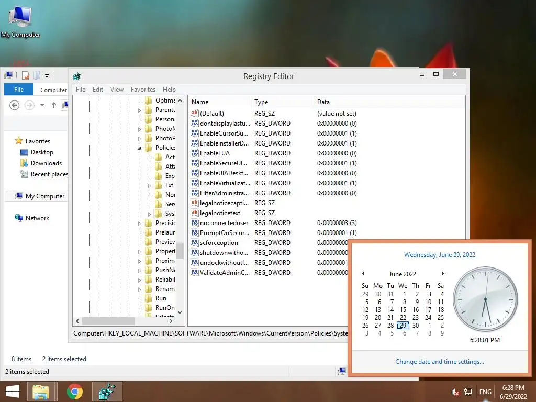The image size is (536, 402).
Task: Select the (Default) string value icon
Action: 195,113
